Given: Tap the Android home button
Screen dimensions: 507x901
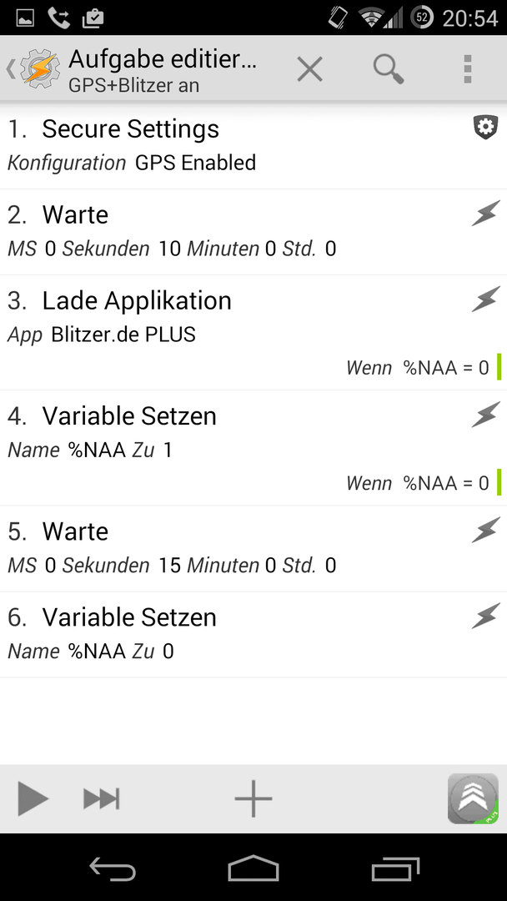Looking at the screenshot, I should coord(254,868).
